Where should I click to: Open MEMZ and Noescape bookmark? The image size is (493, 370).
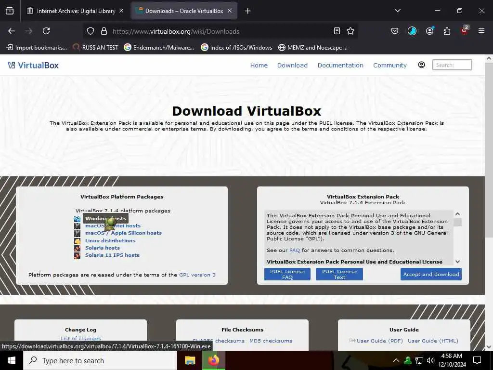[313, 48]
